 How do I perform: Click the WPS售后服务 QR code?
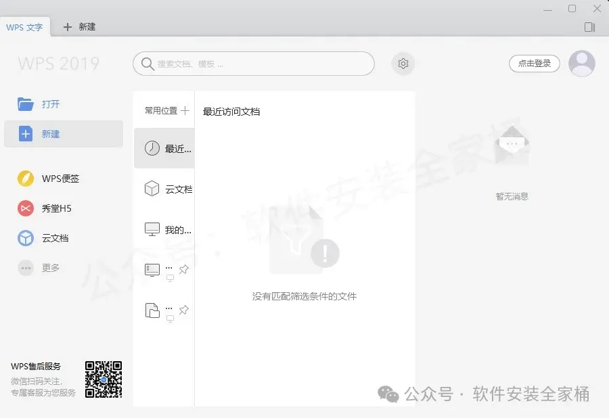pyautogui.click(x=104, y=379)
